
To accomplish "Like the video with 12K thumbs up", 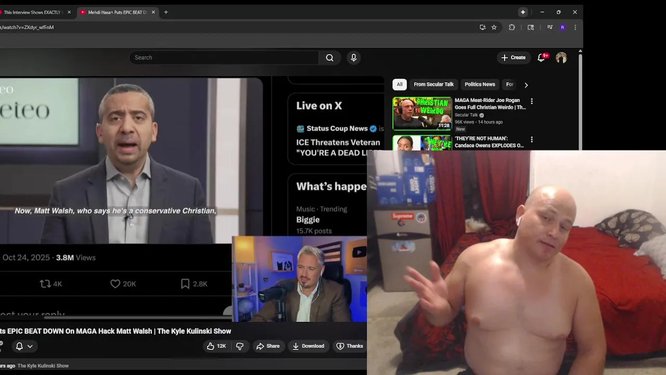I will pyautogui.click(x=216, y=346).
